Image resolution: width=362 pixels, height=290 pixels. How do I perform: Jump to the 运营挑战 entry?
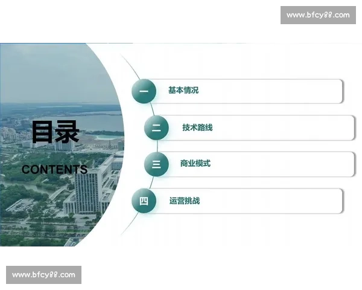coord(185,201)
